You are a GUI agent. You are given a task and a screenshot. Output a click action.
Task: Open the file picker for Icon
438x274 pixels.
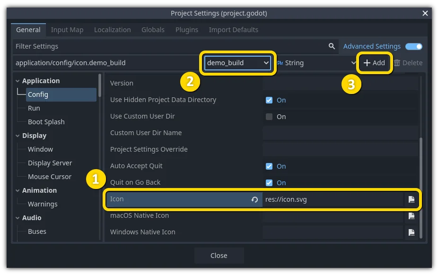(411, 199)
